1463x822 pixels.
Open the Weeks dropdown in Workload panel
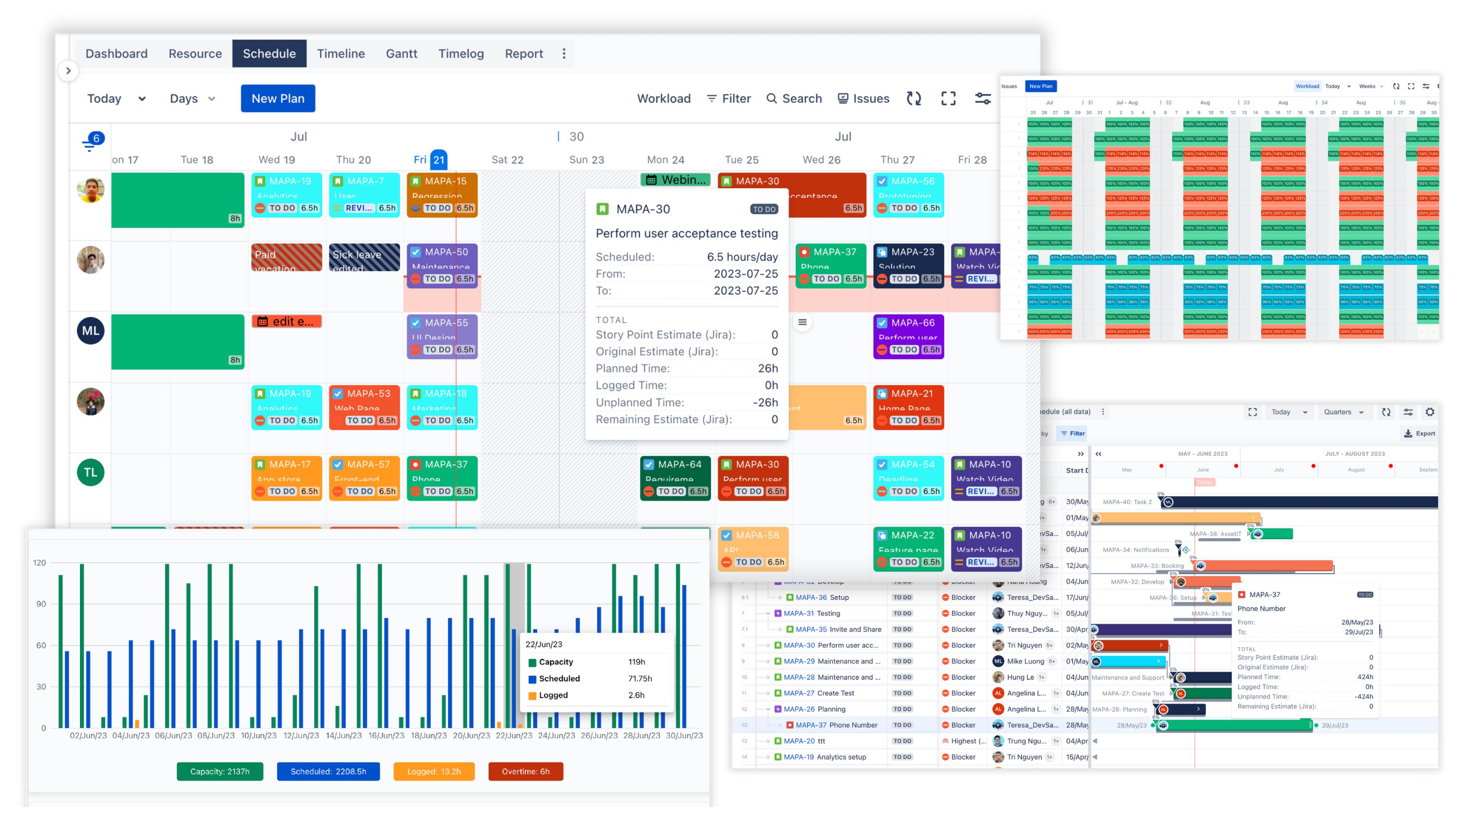(x=1371, y=86)
